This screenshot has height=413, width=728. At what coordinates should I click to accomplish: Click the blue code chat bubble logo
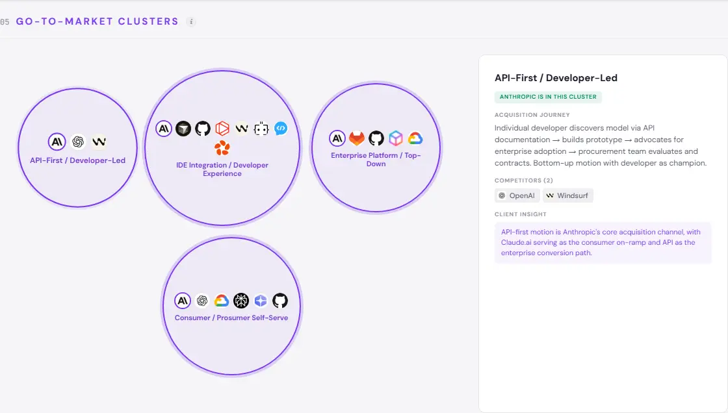(x=281, y=129)
